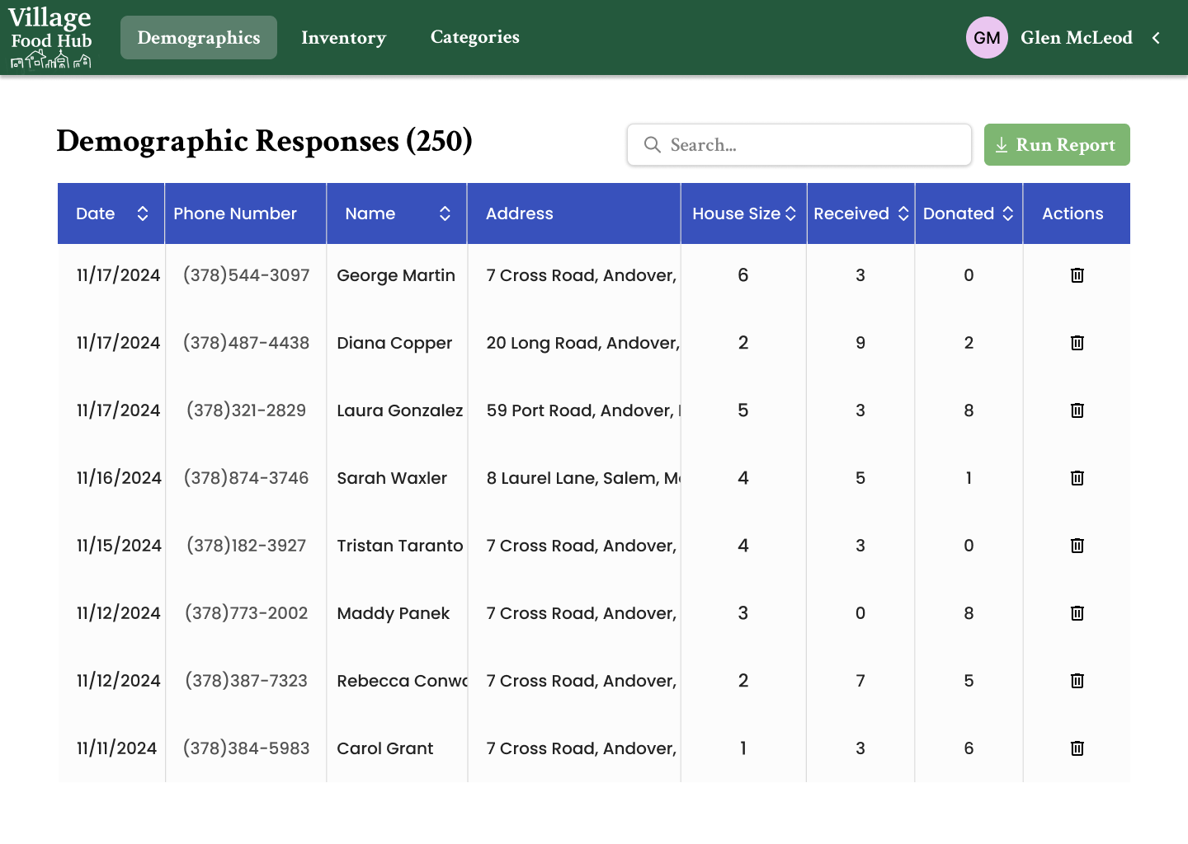Select phone number (378)387-7323

coord(246,681)
